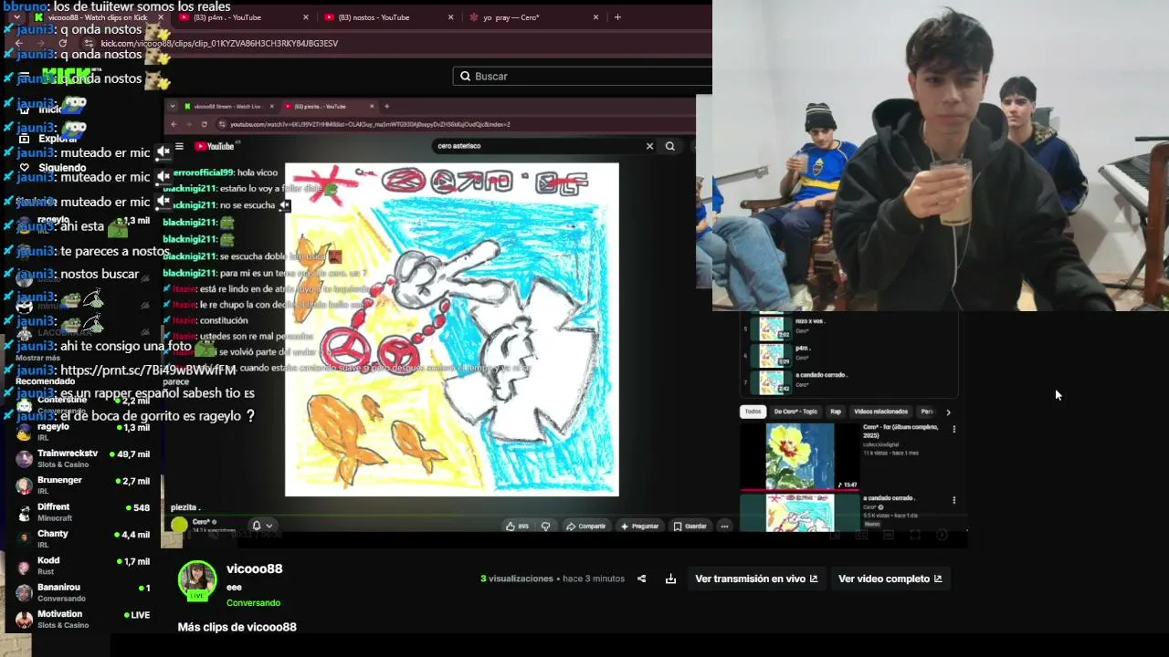Like the YouTube video piezita
The image size is (1169, 657).
coord(517,526)
